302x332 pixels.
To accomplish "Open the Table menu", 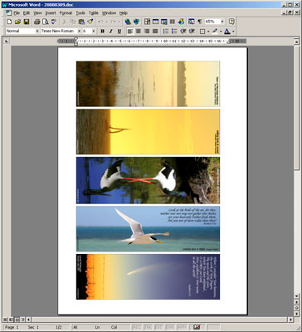I will [94, 13].
